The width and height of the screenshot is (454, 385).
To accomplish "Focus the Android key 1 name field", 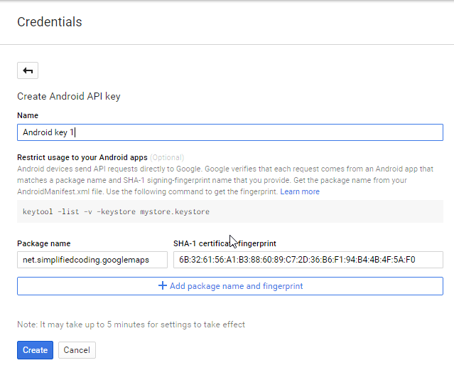I will (x=230, y=132).
